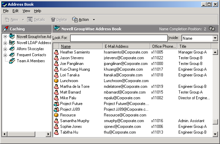Click the user icon for Joe Pangilinan
The image size is (220, 144).
click(56, 64)
